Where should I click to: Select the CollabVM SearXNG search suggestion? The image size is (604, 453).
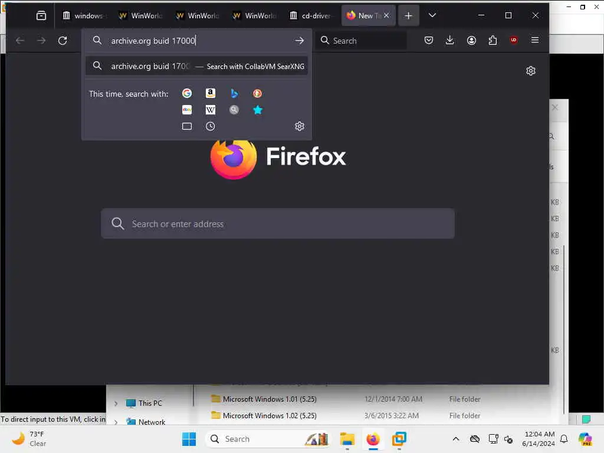tap(196, 66)
